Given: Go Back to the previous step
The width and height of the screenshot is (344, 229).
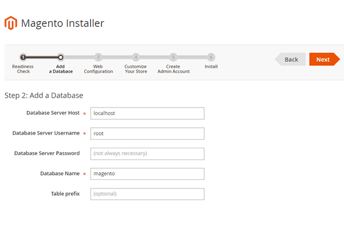Looking at the screenshot, I should click(x=290, y=59).
